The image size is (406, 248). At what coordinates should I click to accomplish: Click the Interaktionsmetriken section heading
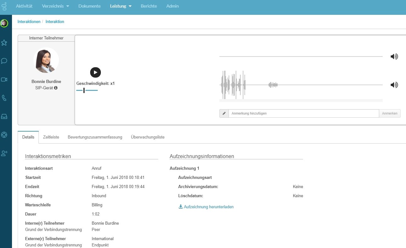click(48, 156)
